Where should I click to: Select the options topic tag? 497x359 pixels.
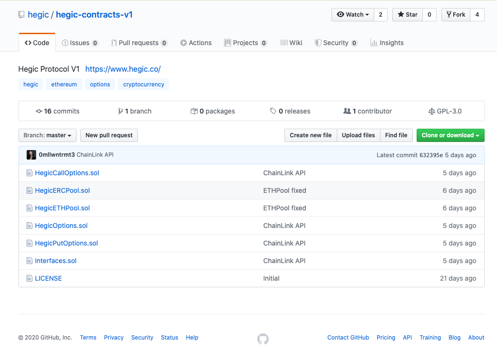pyautogui.click(x=100, y=85)
